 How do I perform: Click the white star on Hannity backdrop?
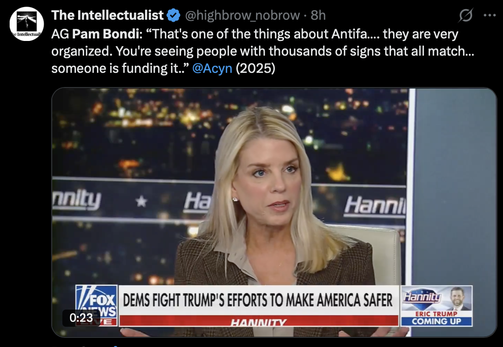(x=141, y=201)
